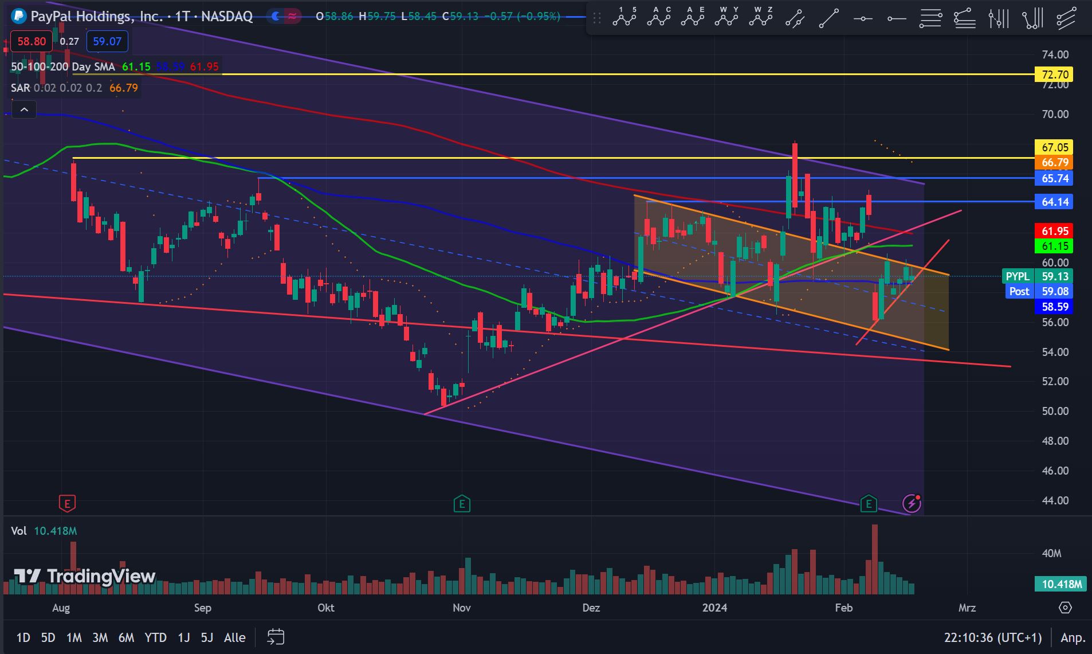Select the Elliott Triple Combo (W-Z) tool
The width and height of the screenshot is (1092, 654).
click(x=760, y=18)
